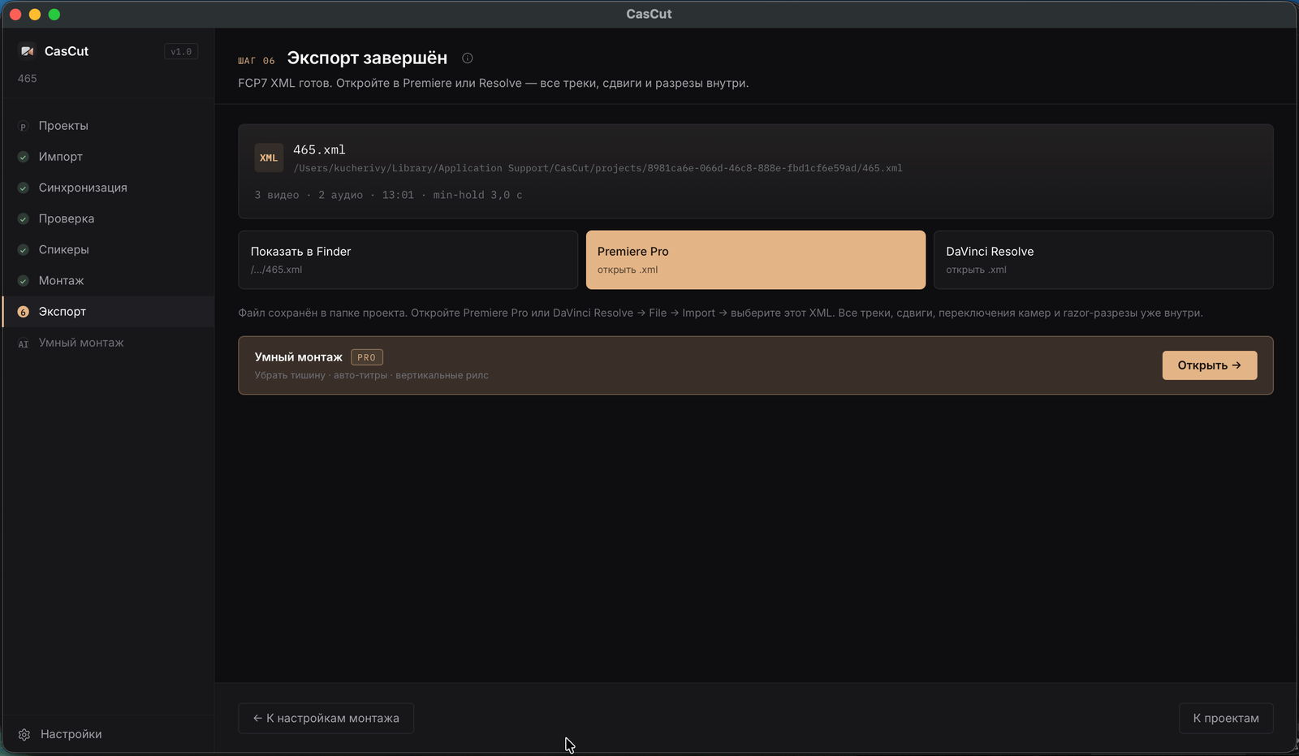Click the checkmark icon beside Импорт
This screenshot has height=756, width=1299.
[23, 158]
